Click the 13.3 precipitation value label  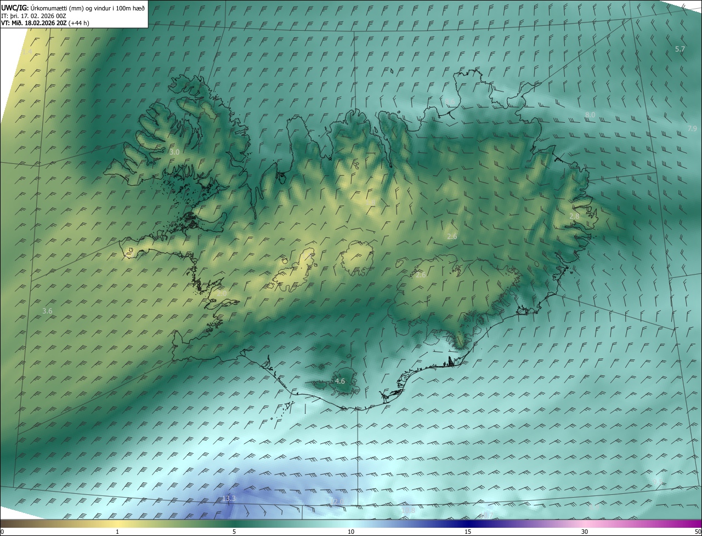(229, 498)
